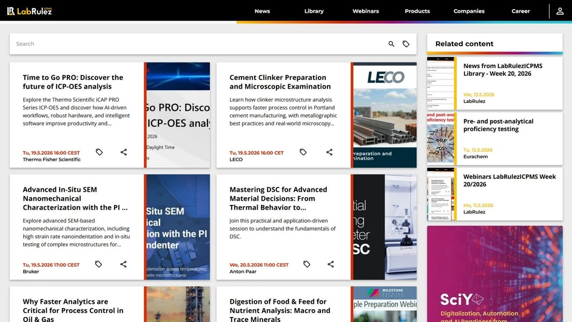572x322 pixels.
Task: Click Milestone Sample Preparation thumbnail
Action: tap(385, 304)
